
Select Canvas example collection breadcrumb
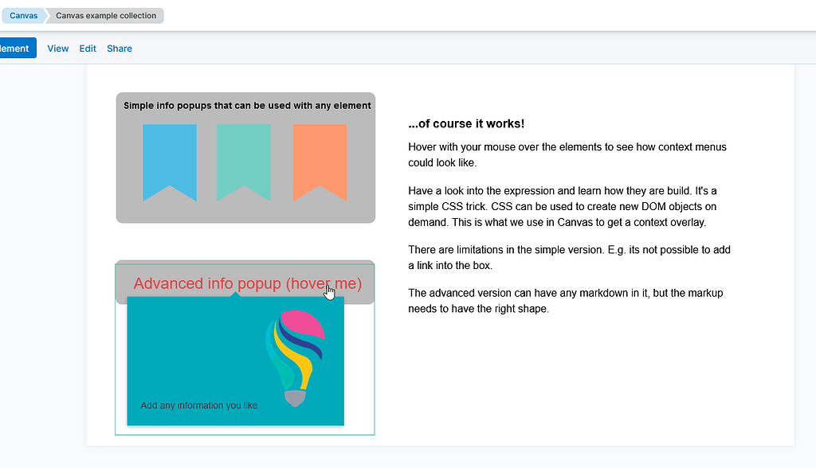point(106,16)
